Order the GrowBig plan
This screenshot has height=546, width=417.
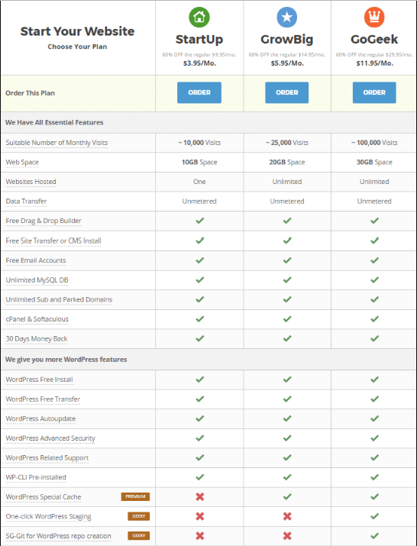pyautogui.click(x=286, y=92)
